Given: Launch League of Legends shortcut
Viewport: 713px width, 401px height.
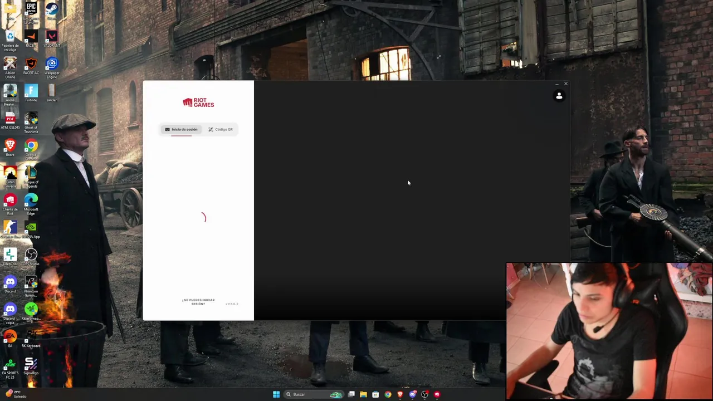Looking at the screenshot, I should coord(31,177).
